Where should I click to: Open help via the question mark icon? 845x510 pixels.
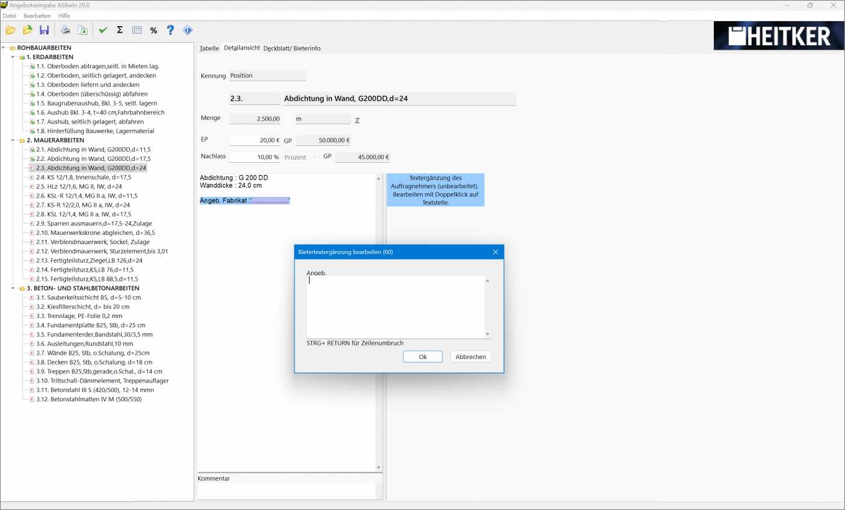tap(170, 29)
